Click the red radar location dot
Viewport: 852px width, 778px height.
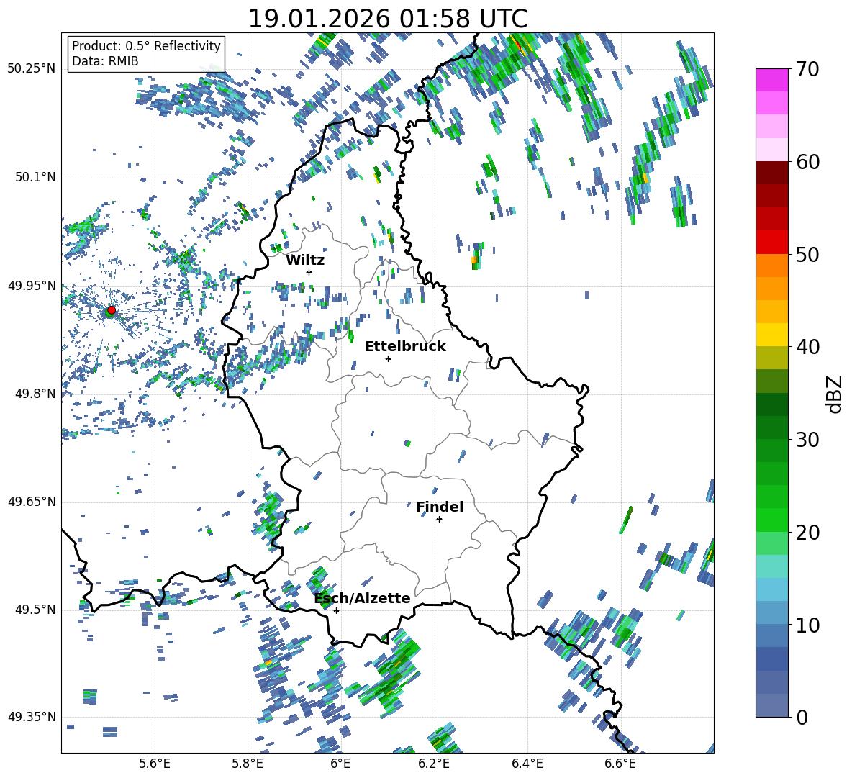coord(112,310)
